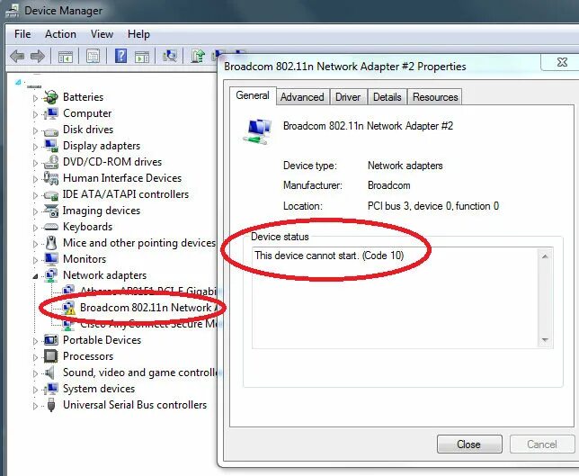Expand the IDE ATA/ATAPI controllers node
This screenshot has height=476, width=579.
coord(35,195)
